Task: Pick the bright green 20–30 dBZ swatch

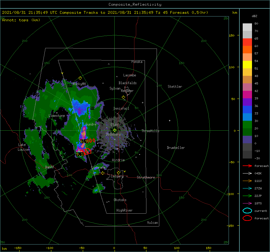Action: click(x=247, y=125)
